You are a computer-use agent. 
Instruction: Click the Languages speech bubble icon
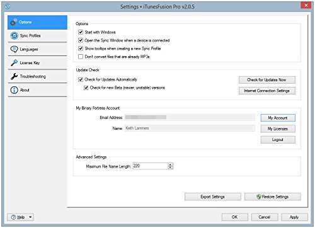point(14,49)
